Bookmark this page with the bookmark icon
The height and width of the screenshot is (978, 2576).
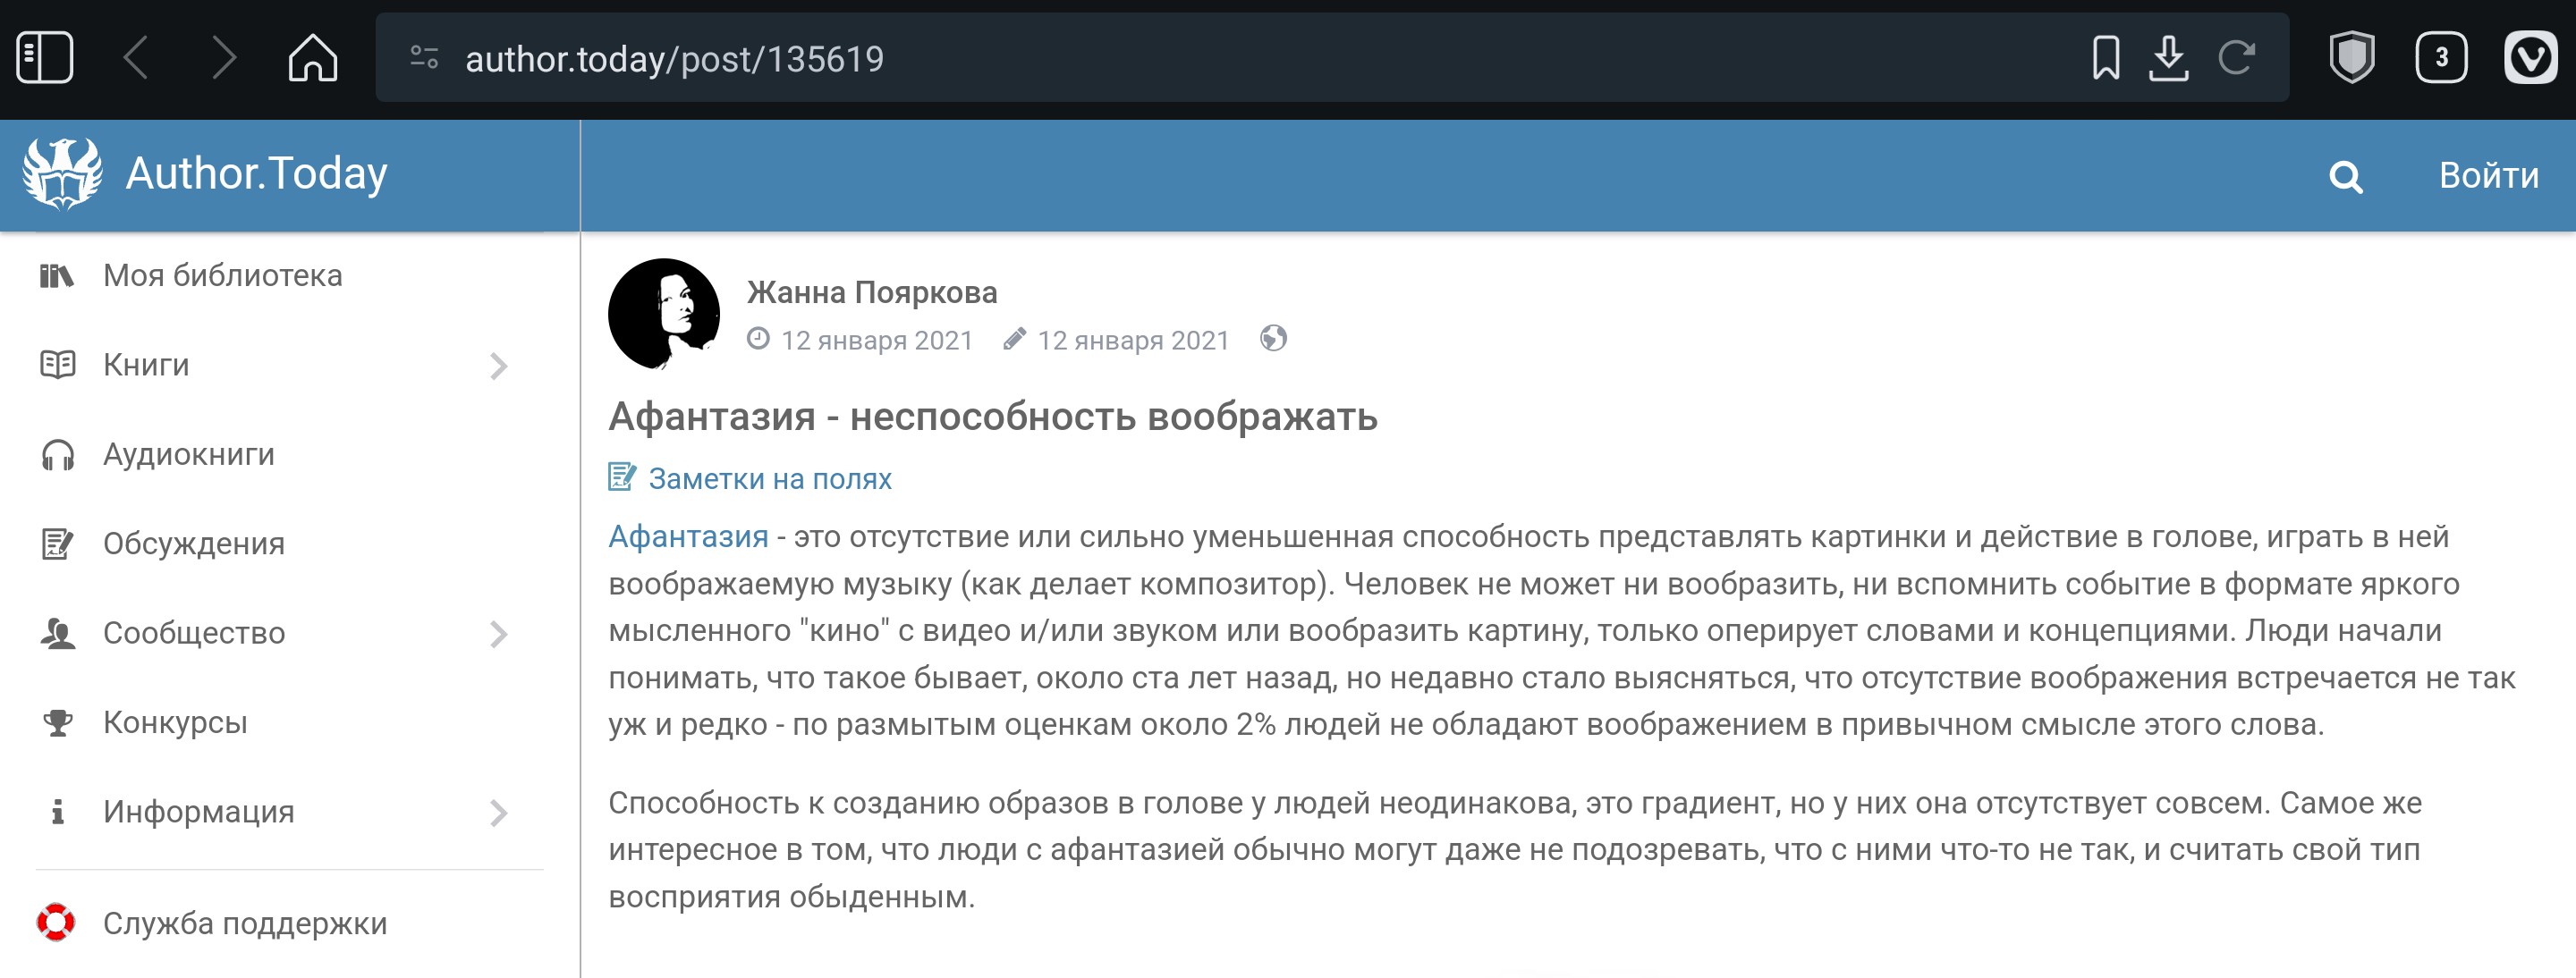point(2106,58)
